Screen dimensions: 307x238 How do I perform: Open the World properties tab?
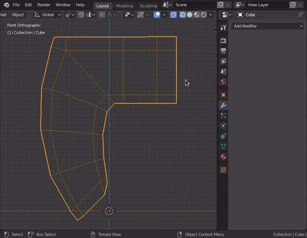click(223, 82)
